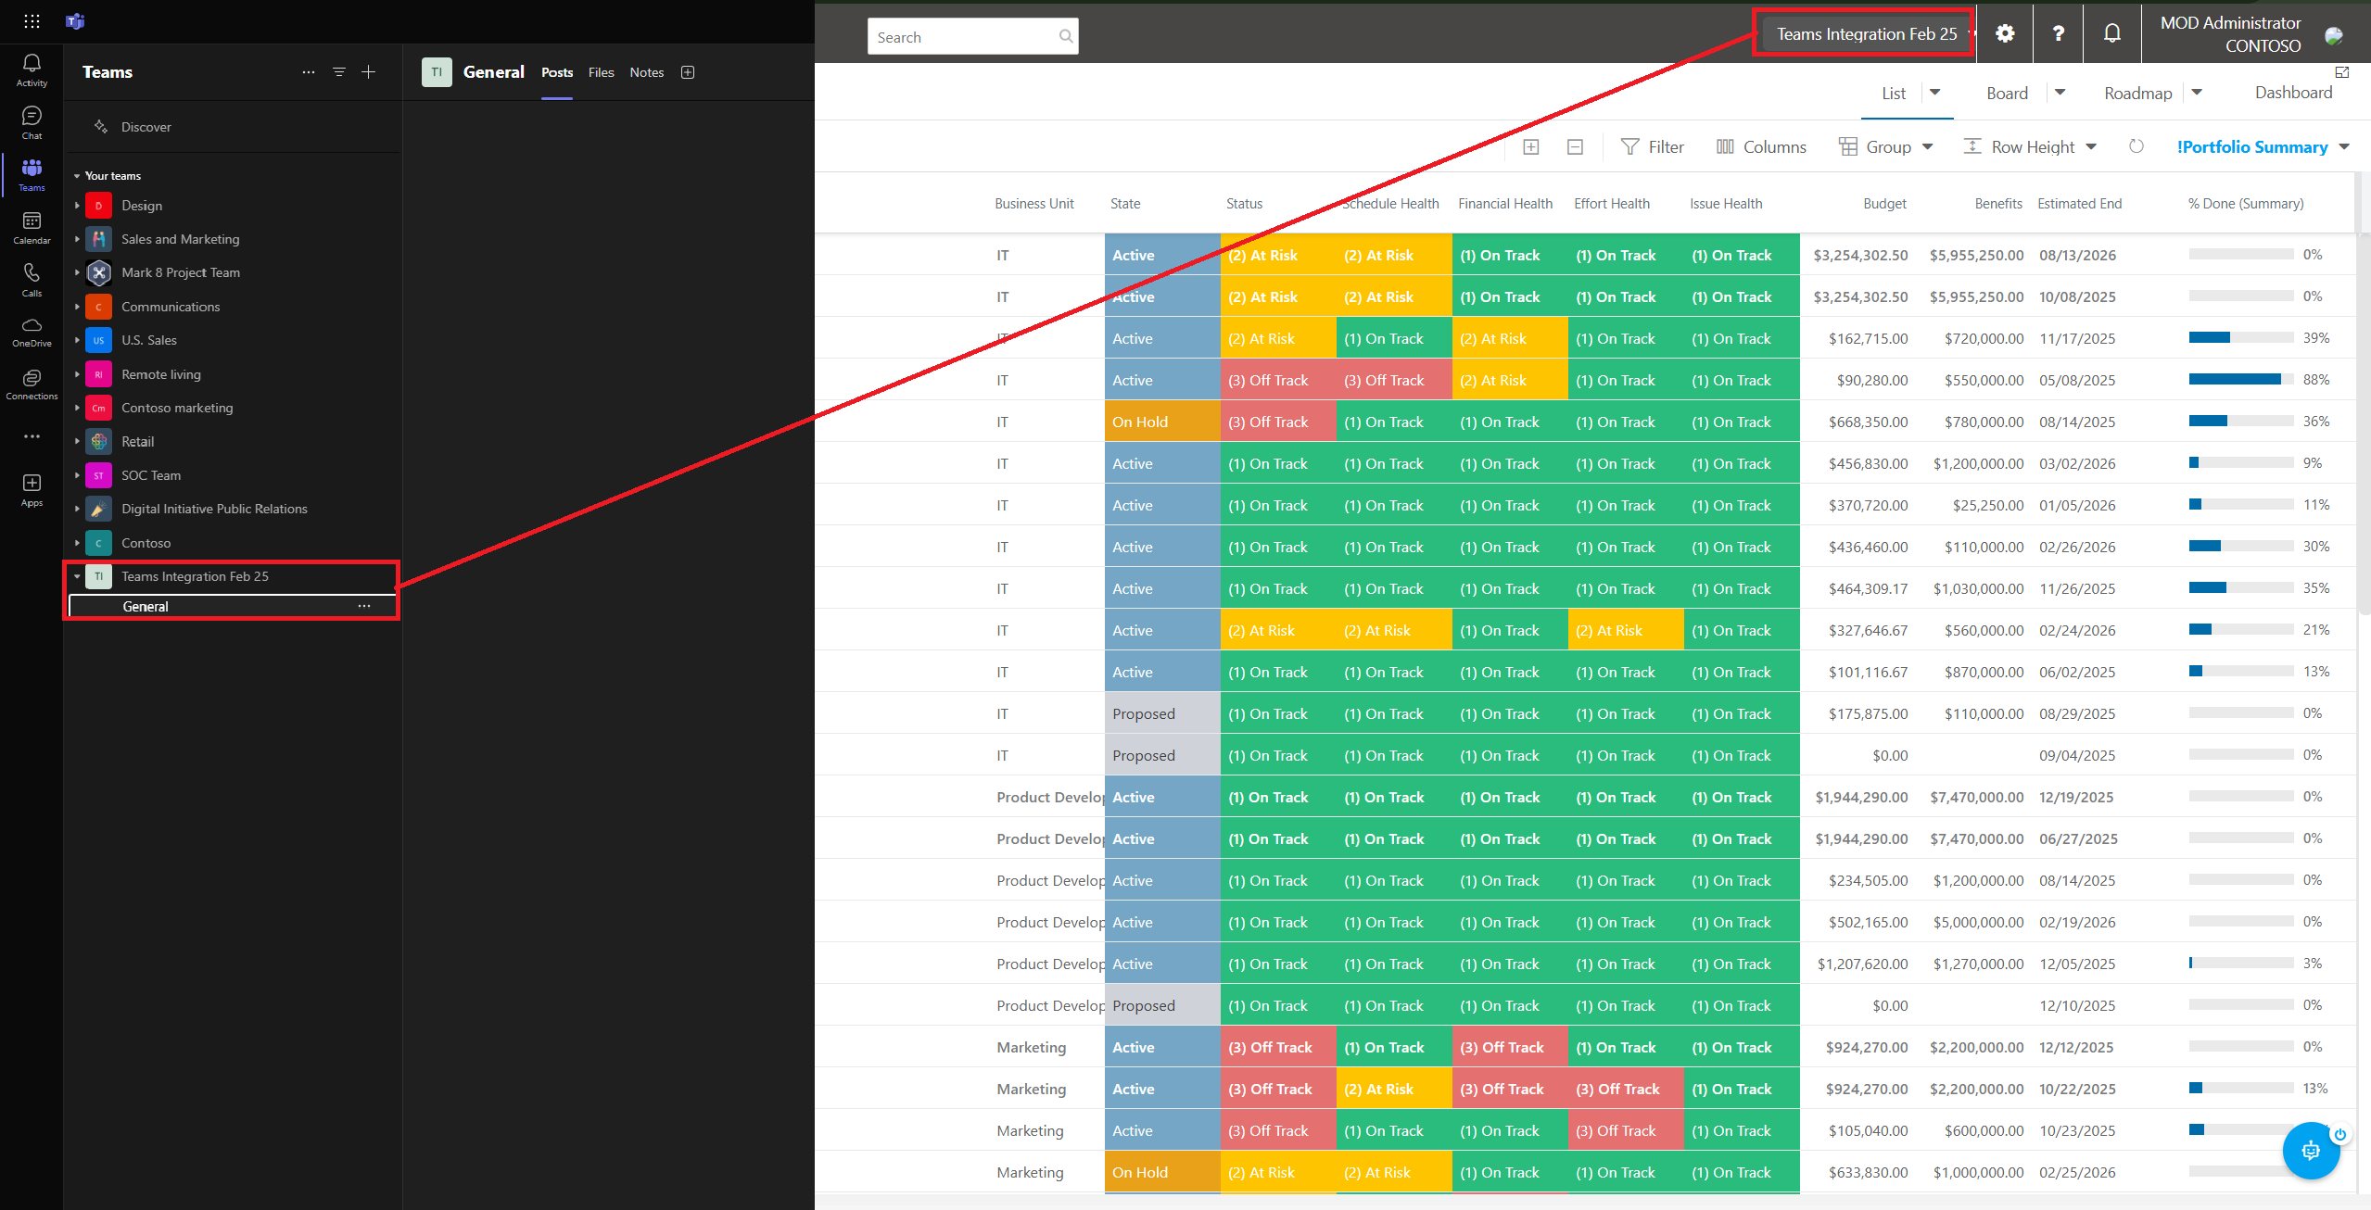Switch to the Posts tab
The height and width of the screenshot is (1210, 2371).
pyautogui.click(x=557, y=72)
